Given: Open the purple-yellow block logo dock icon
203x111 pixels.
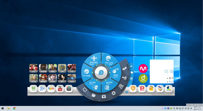Looking at the screenshot, I should (160, 89).
